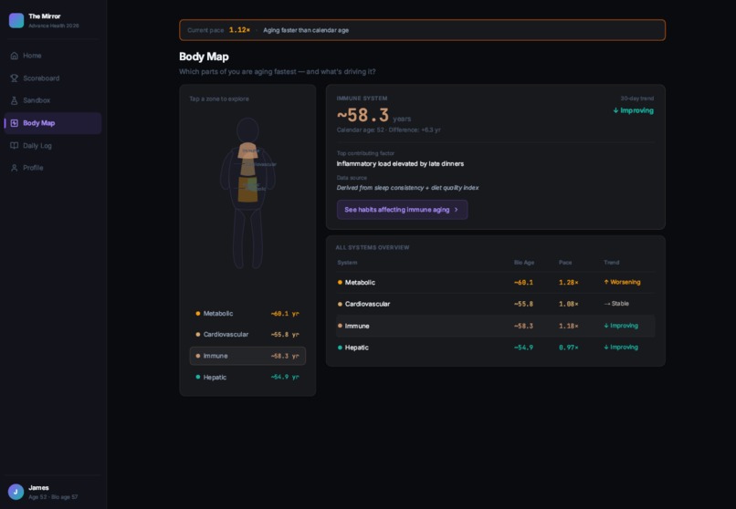
Task: Click the Immune row in systems overview
Action: (x=495, y=326)
